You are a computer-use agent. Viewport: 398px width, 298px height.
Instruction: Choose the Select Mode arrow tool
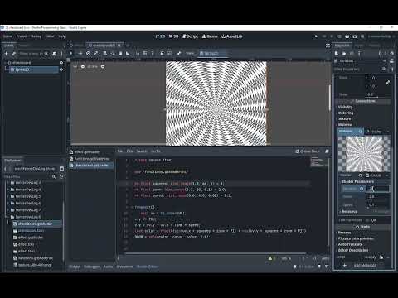click(x=70, y=54)
